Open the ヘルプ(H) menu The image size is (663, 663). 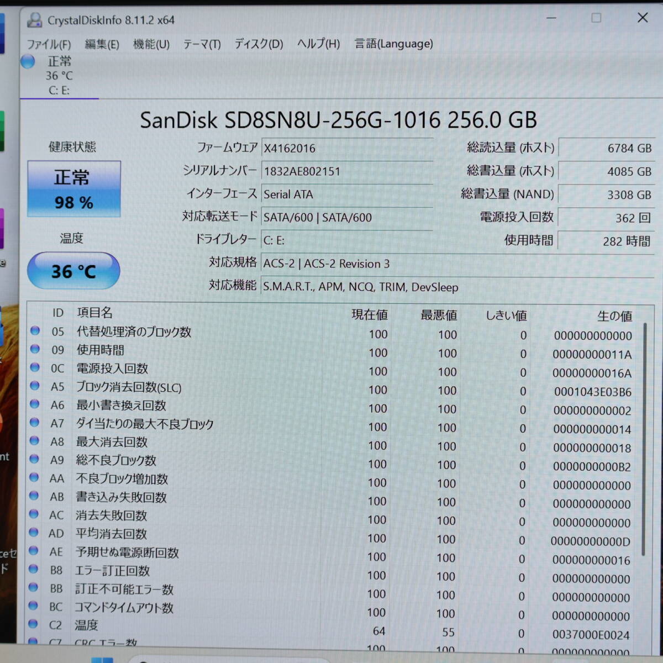pos(318,44)
